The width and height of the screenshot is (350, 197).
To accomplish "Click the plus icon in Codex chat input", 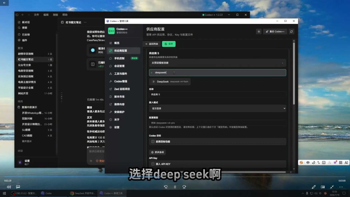I will [91, 161].
